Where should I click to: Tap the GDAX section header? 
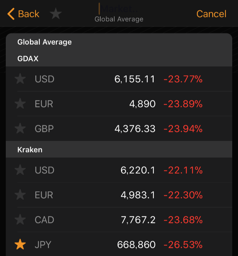click(x=28, y=59)
